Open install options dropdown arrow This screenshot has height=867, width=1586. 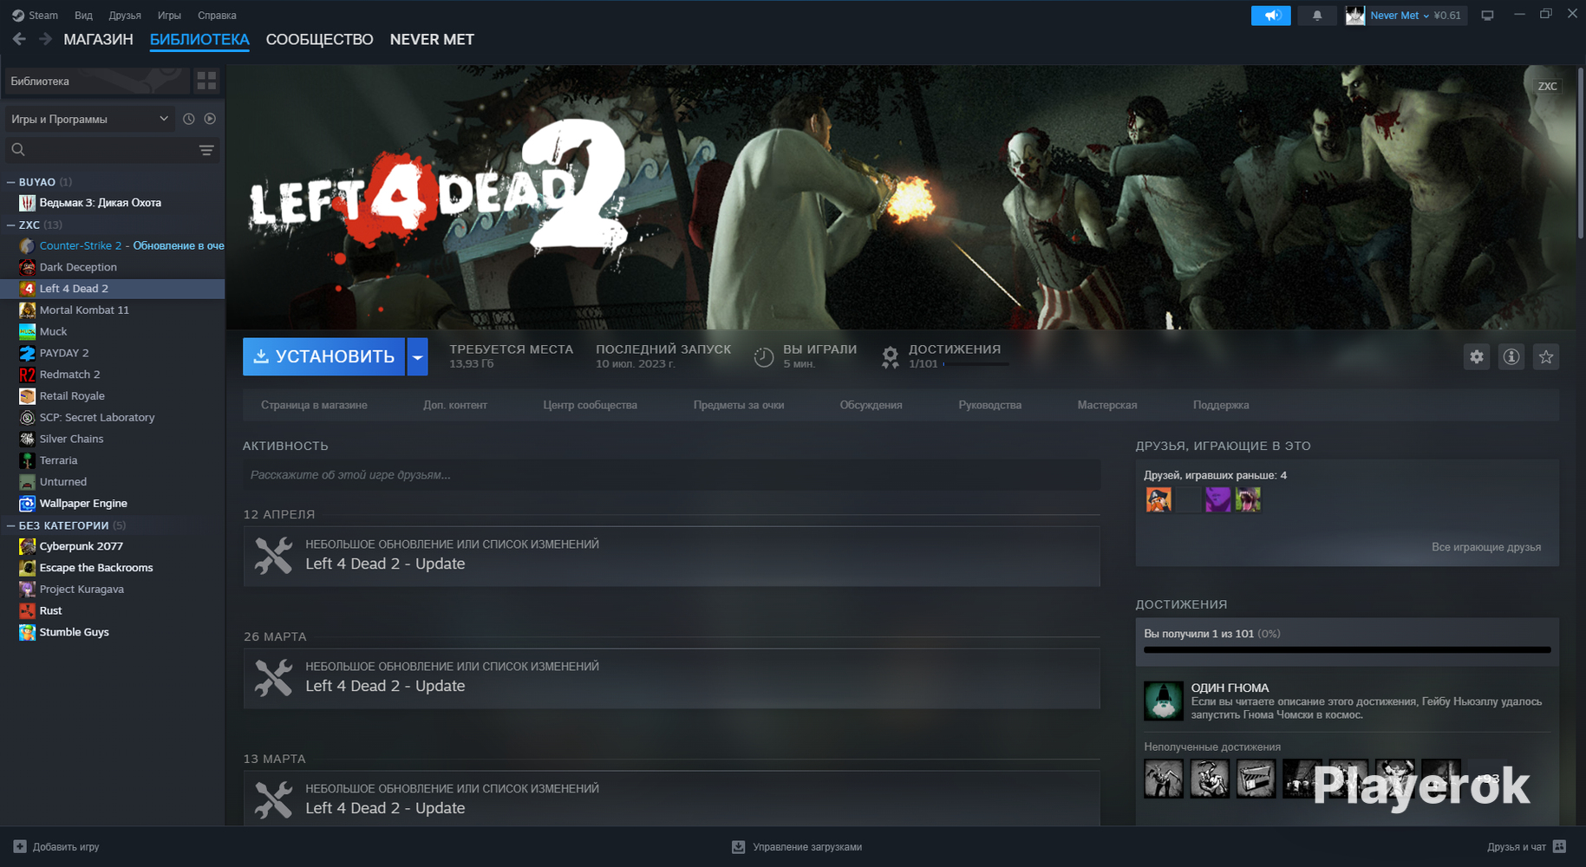(x=417, y=356)
